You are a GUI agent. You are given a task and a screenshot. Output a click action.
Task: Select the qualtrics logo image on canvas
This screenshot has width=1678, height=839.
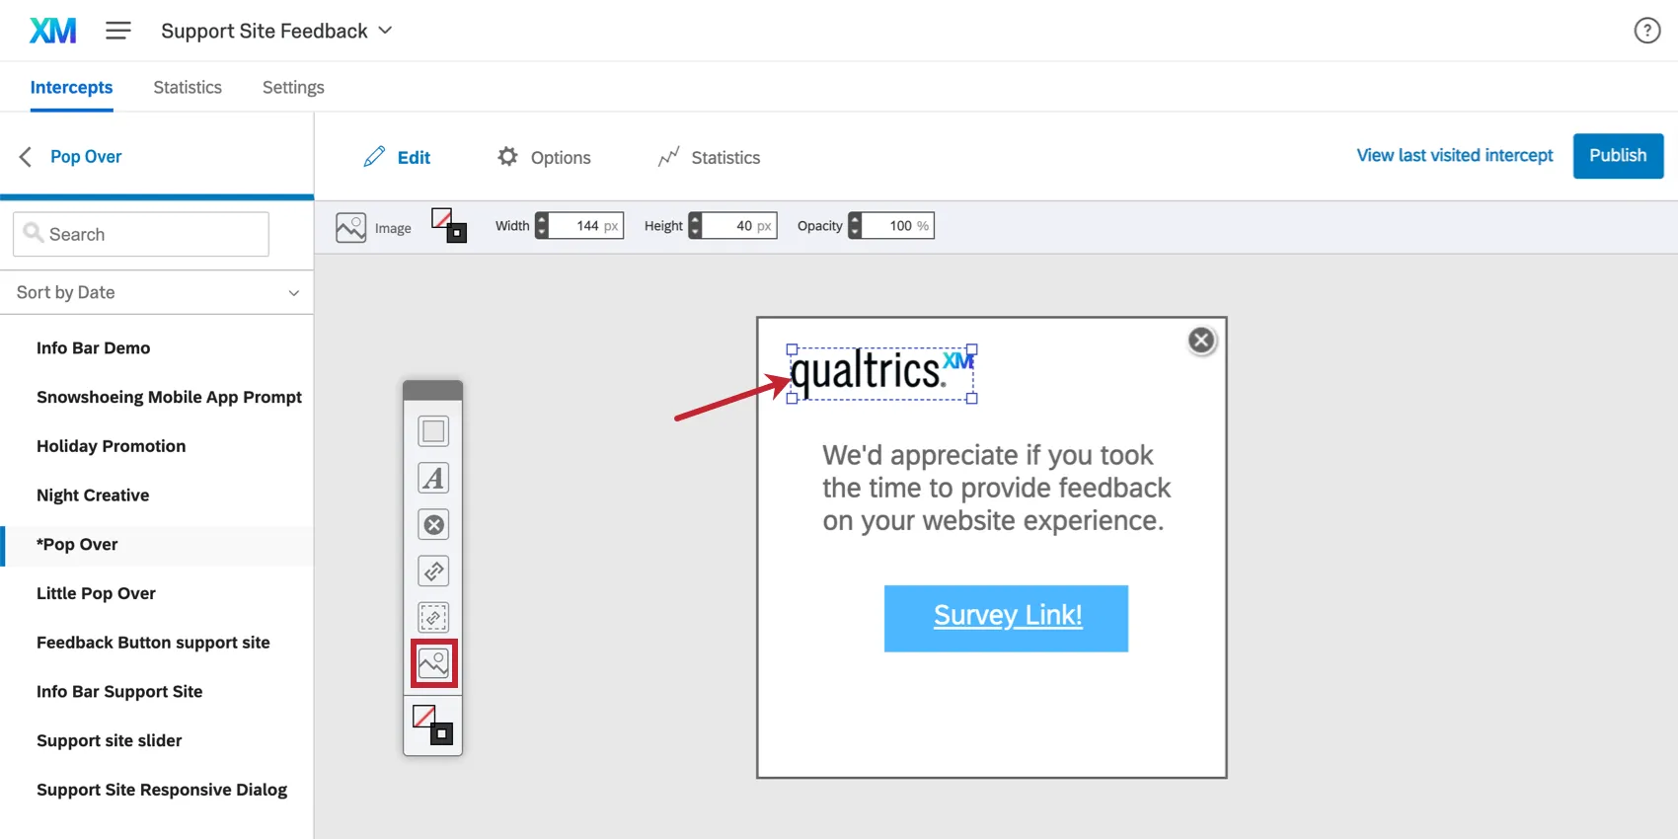pyautogui.click(x=881, y=373)
